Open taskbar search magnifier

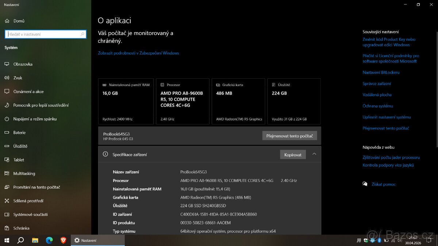(20, 240)
